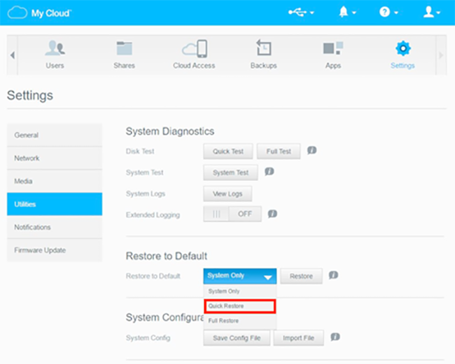Open the Notifications settings tab
This screenshot has height=364, width=455.
tap(55, 227)
